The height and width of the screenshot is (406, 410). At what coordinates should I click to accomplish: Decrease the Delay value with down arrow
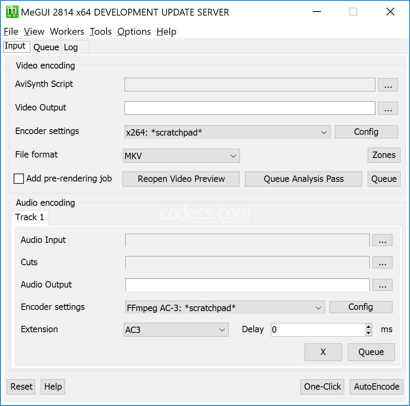tap(368, 333)
